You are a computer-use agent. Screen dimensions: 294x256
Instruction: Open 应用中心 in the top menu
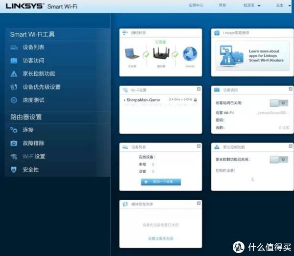196,5
